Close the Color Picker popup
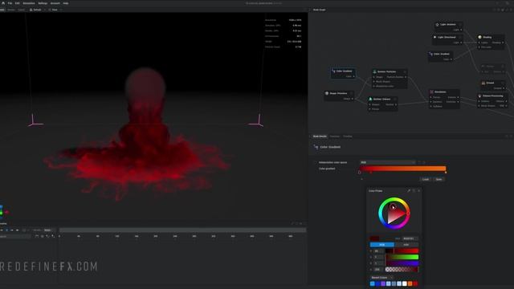 click(x=418, y=191)
